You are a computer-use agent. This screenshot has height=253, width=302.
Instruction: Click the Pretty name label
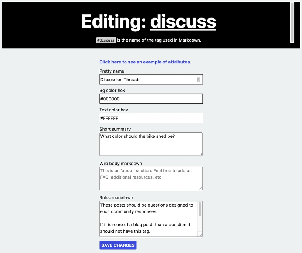click(x=112, y=71)
